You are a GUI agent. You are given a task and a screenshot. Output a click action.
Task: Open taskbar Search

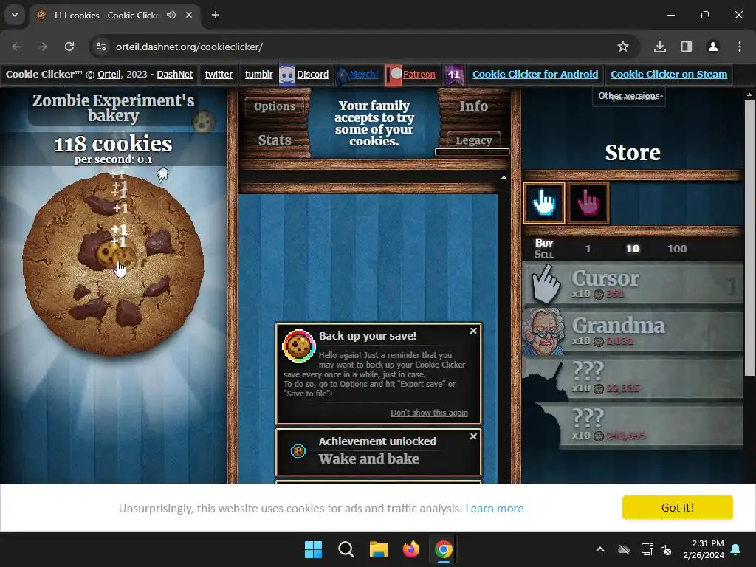click(x=346, y=549)
